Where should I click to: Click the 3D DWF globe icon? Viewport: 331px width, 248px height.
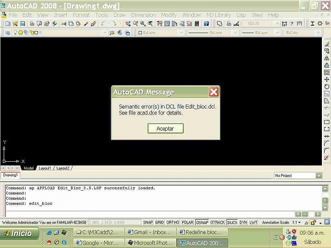(x=55, y=24)
